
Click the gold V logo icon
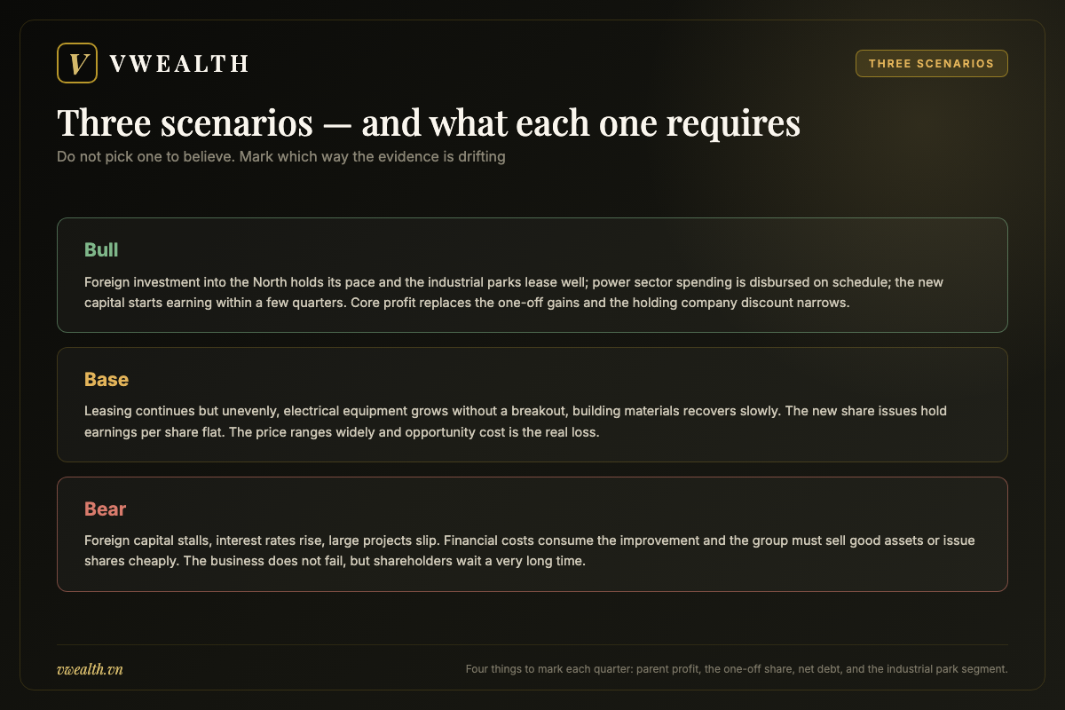77,63
